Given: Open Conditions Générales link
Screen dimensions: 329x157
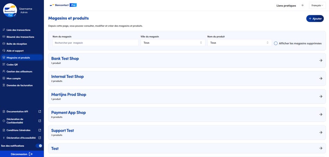Looking at the screenshot, I should (x=18, y=130).
